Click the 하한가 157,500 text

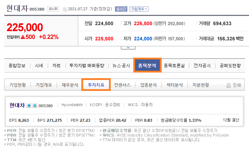(169, 39)
